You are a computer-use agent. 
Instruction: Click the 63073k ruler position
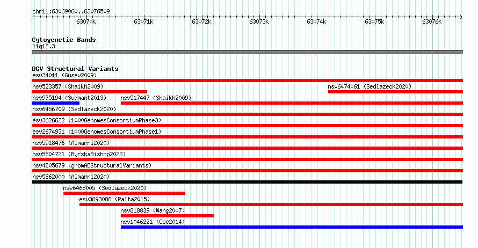(259, 21)
